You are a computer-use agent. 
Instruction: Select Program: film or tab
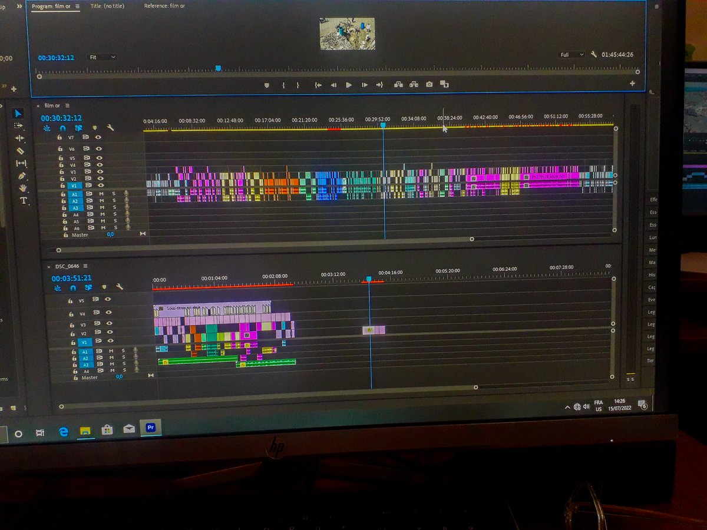point(52,6)
